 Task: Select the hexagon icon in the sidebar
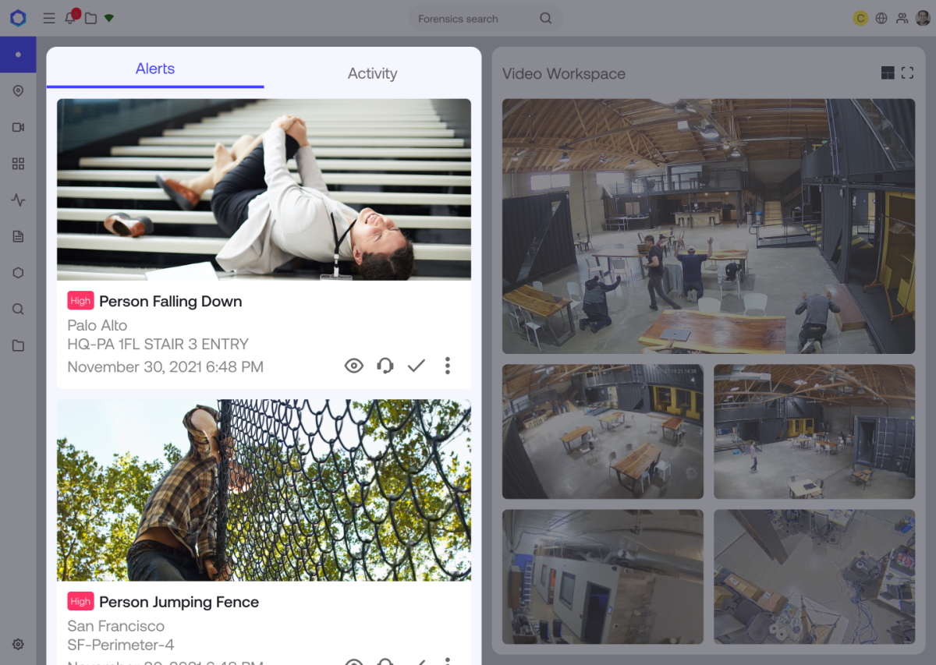tap(18, 272)
